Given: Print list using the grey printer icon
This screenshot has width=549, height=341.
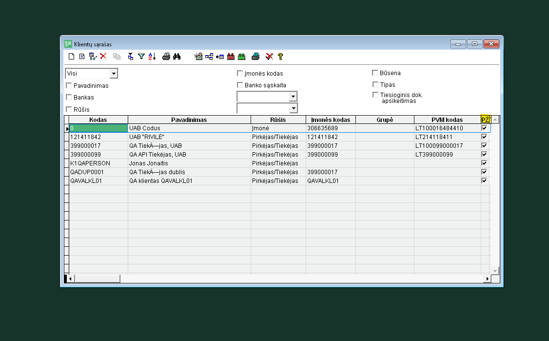Looking at the screenshot, I should pyautogui.click(x=166, y=57).
